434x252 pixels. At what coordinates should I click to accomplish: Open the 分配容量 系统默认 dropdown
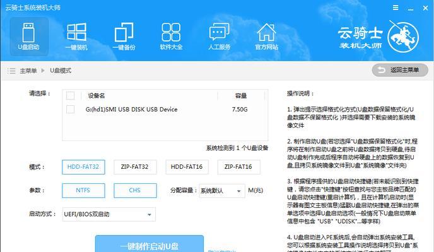click(x=222, y=191)
